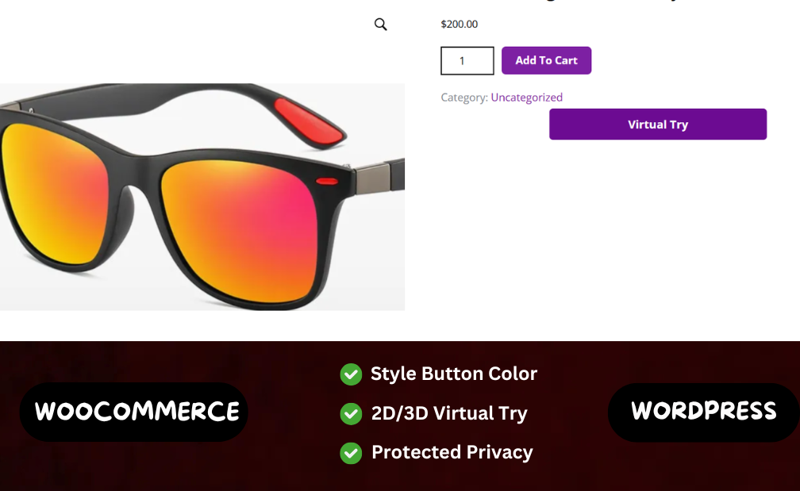Add the sunglasses to the cart
Viewport: 800px width, 491px height.
pos(546,60)
